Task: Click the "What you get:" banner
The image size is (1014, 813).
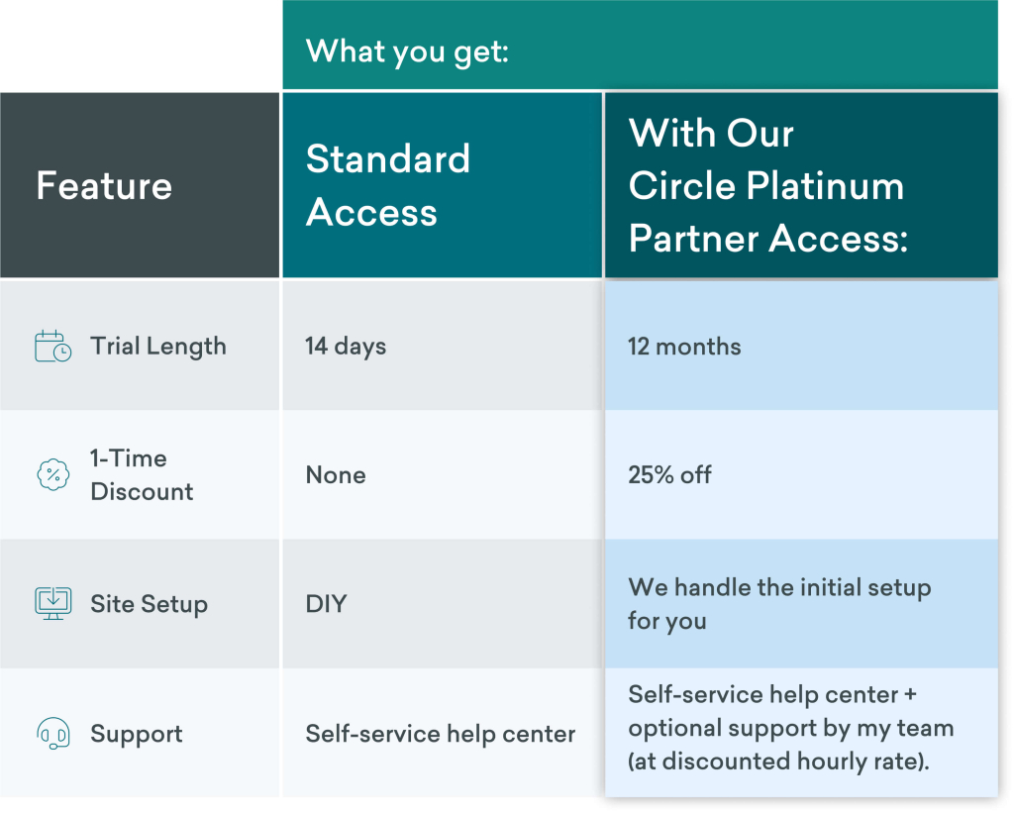Action: click(x=407, y=51)
